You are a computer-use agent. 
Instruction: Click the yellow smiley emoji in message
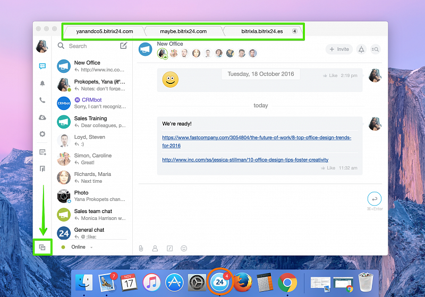tap(170, 79)
